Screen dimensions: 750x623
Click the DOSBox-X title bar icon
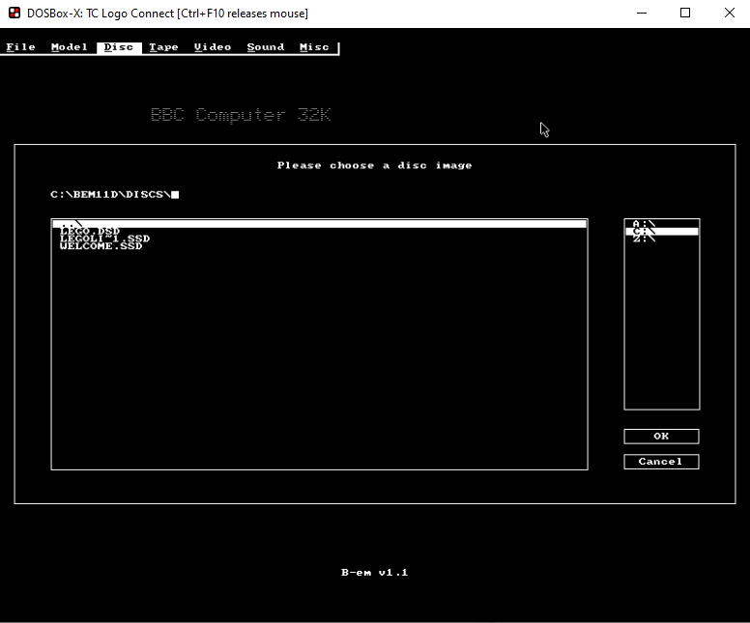pyautogui.click(x=14, y=13)
